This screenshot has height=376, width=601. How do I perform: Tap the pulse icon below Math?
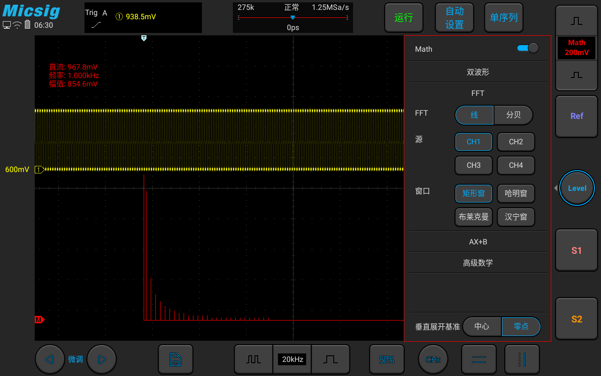tap(577, 75)
